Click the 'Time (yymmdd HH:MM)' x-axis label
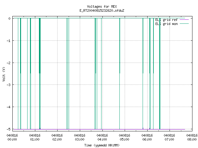The image size is (198, 148). point(102,145)
